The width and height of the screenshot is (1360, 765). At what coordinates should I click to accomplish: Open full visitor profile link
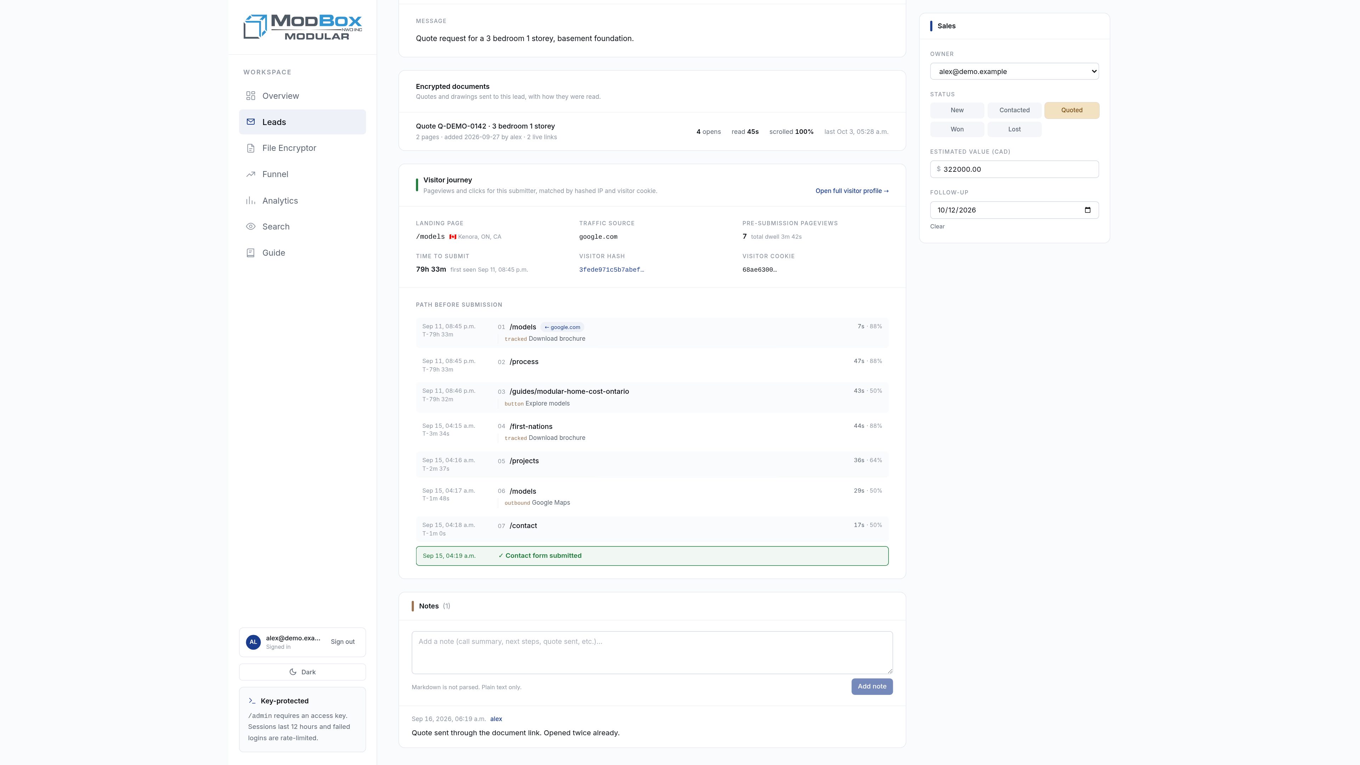851,191
